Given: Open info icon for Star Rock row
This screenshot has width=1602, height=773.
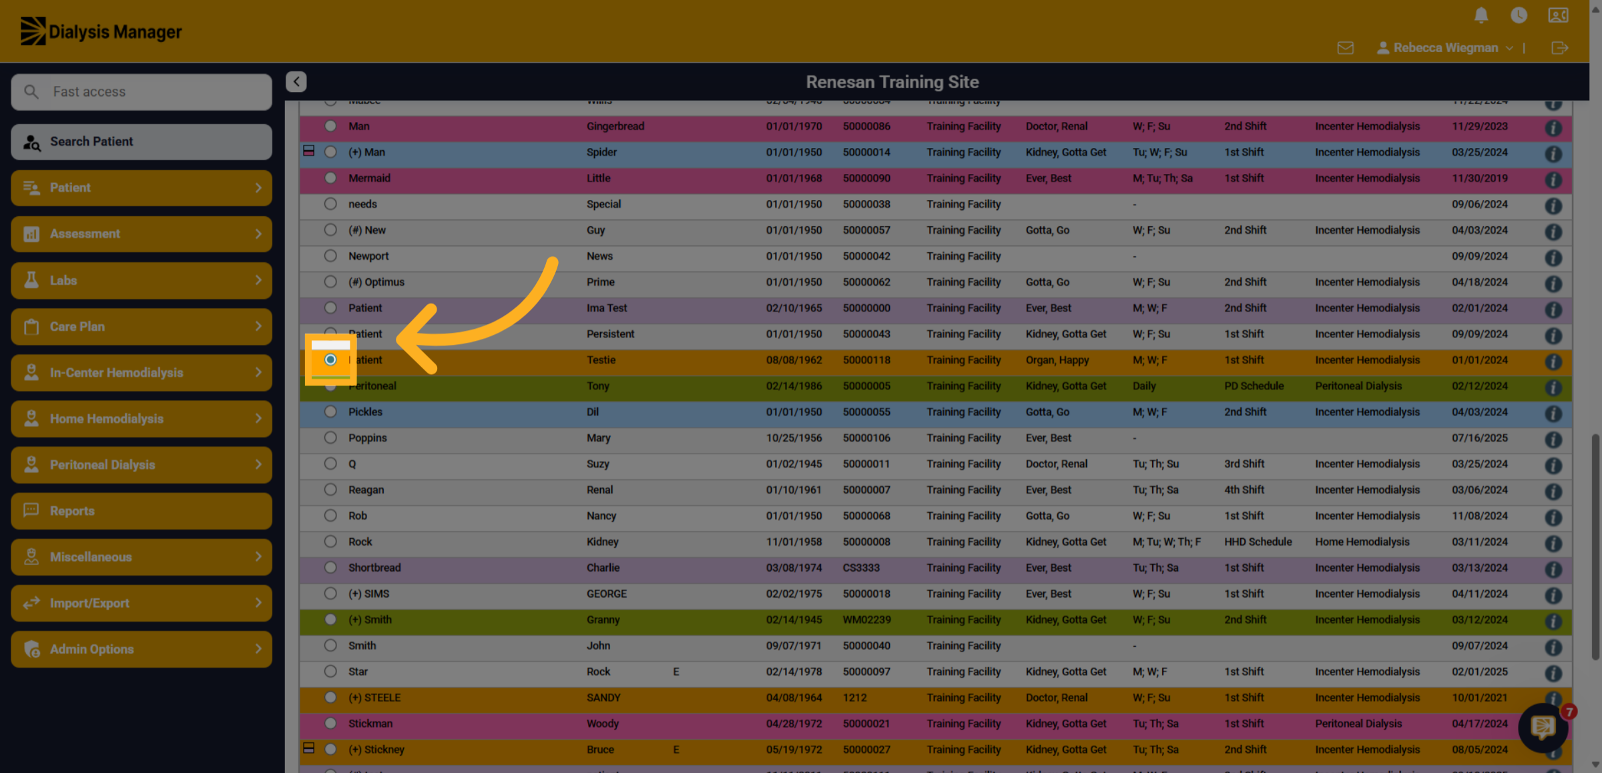Looking at the screenshot, I should [x=1553, y=674].
